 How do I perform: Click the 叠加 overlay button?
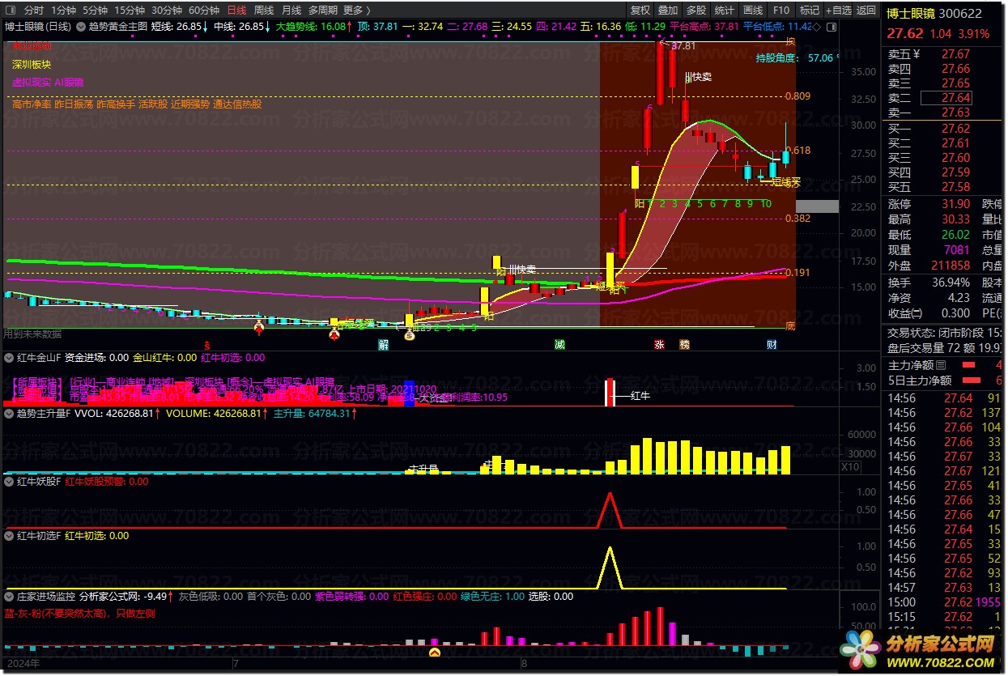[668, 11]
